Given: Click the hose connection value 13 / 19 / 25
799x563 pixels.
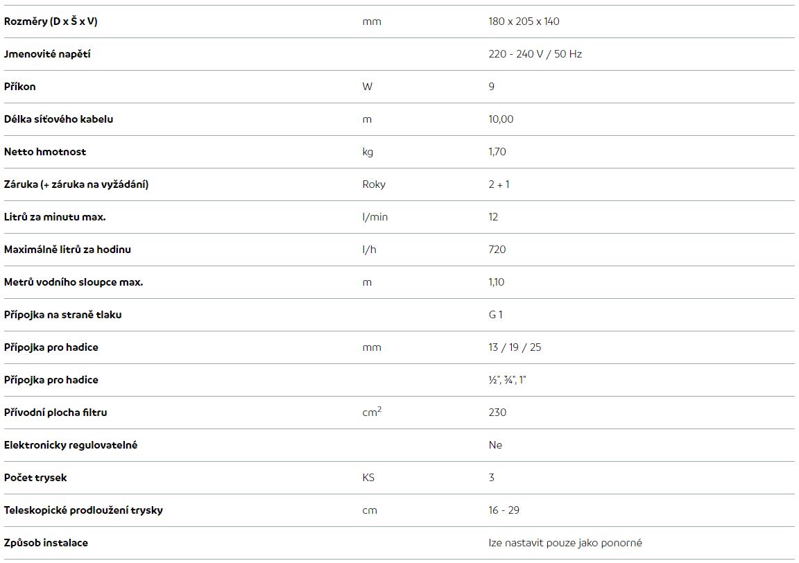Looking at the screenshot, I should (515, 347).
